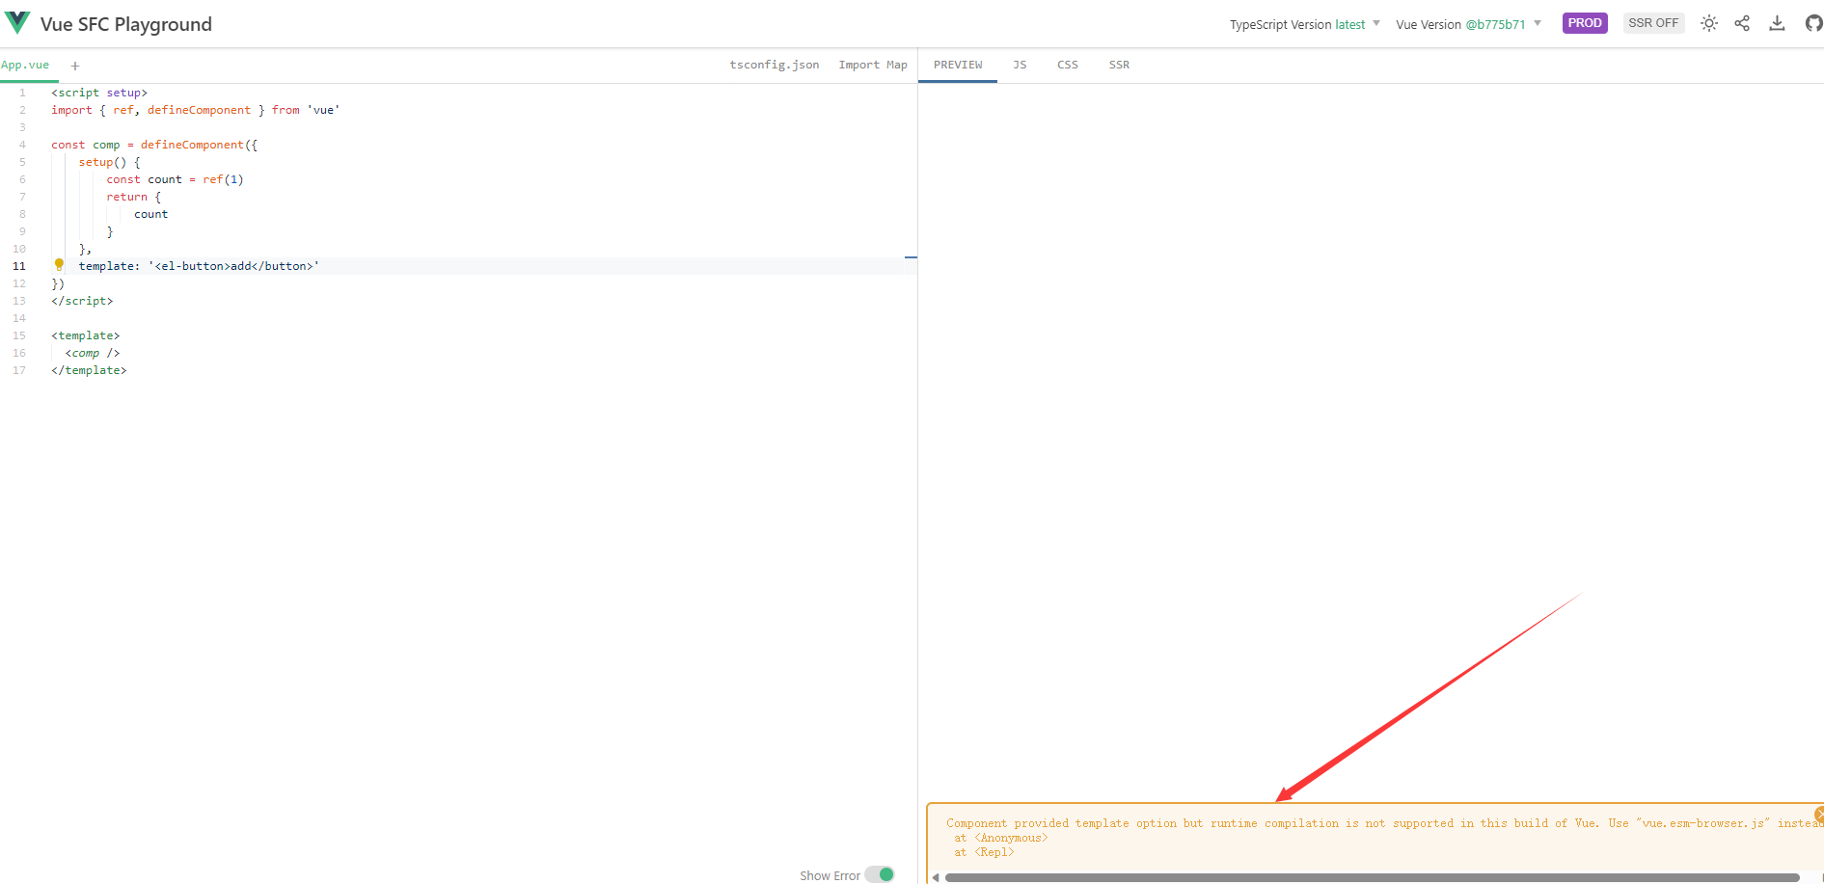The image size is (1824, 884).
Task: Click the share link icon
Action: pyautogui.click(x=1742, y=23)
